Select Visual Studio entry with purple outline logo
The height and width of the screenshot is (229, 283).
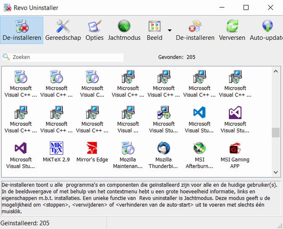(x=21, y=155)
